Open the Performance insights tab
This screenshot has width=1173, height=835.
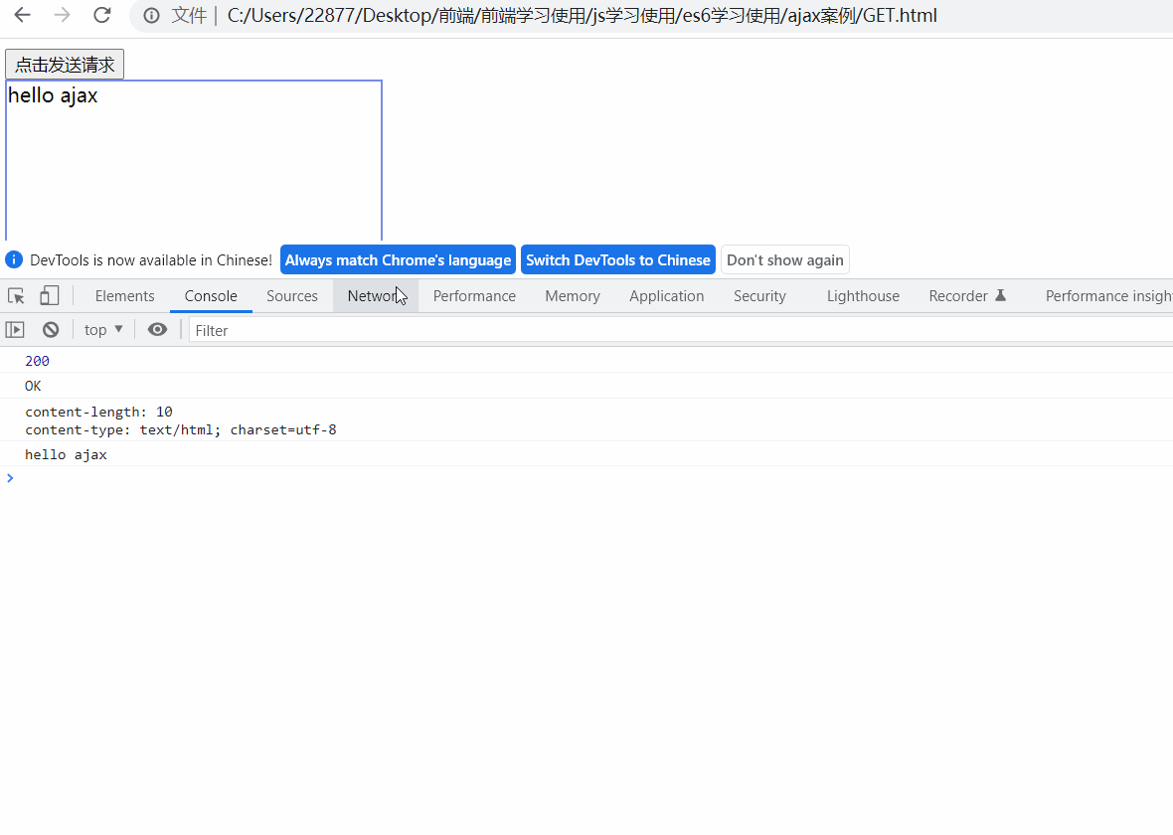[x=1108, y=295]
